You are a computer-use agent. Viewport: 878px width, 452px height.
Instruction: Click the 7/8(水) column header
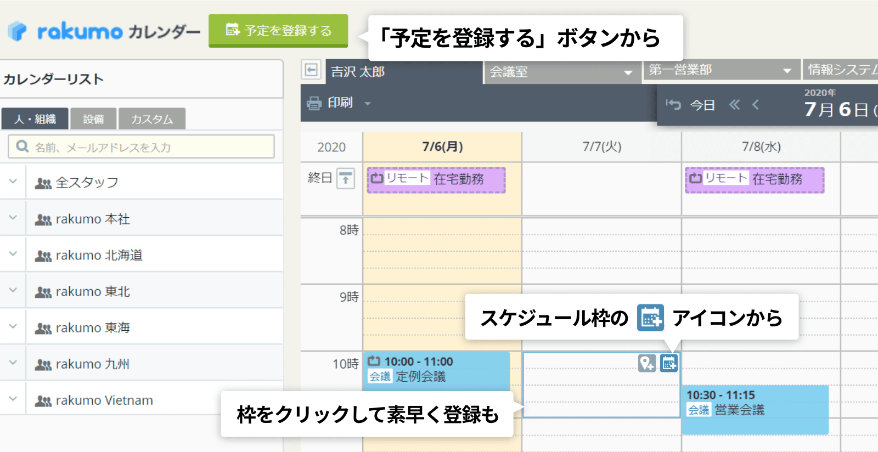point(761,146)
